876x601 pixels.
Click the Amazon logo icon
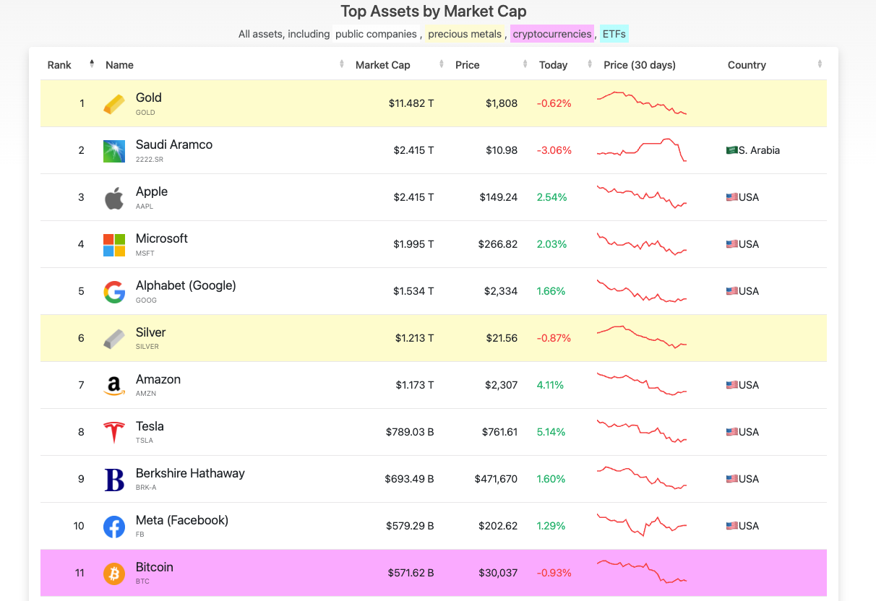[114, 386]
